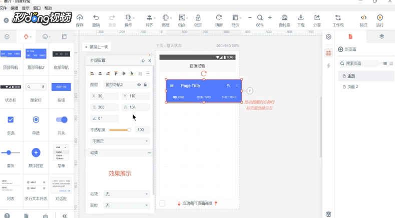Click the 分享 share icon

coord(317,17)
